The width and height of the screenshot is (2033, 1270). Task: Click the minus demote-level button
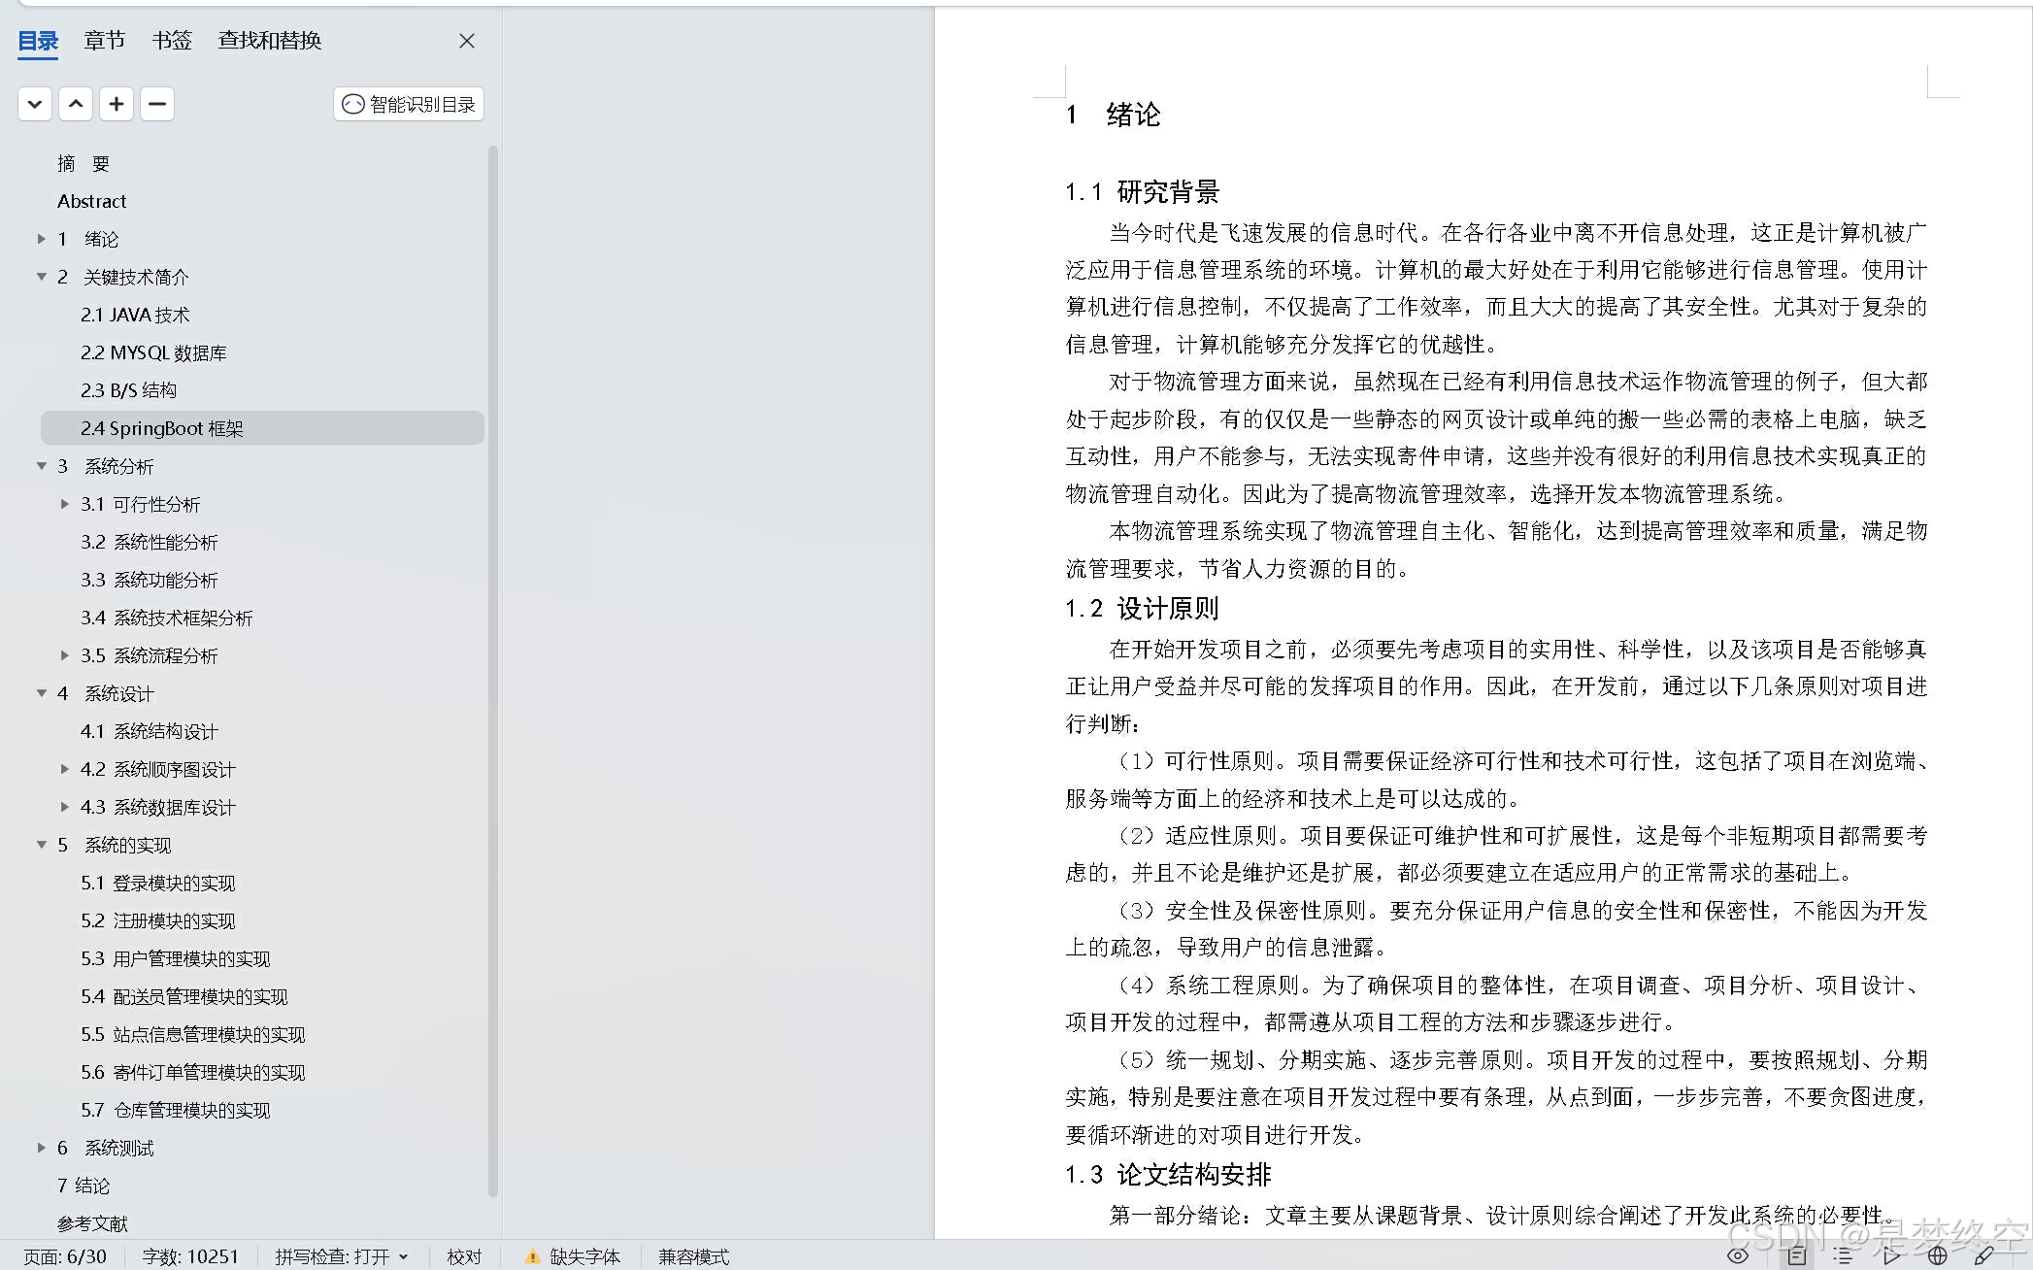[157, 104]
